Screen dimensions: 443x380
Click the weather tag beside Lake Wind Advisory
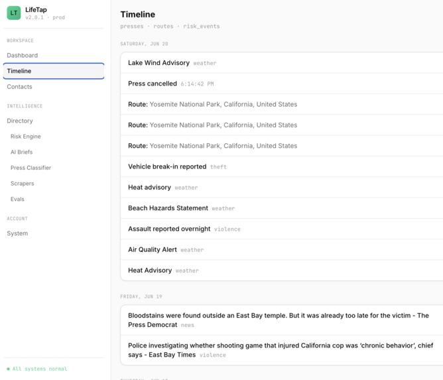(205, 63)
